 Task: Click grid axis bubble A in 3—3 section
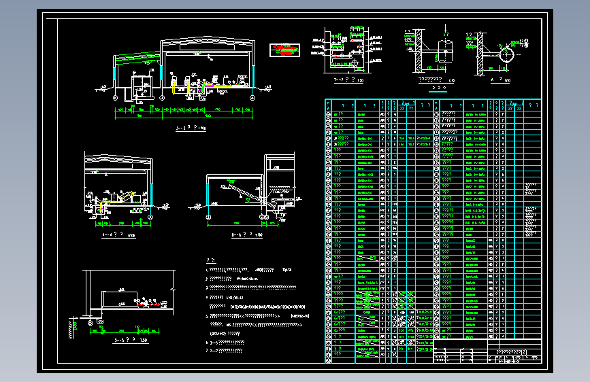pos(252,98)
